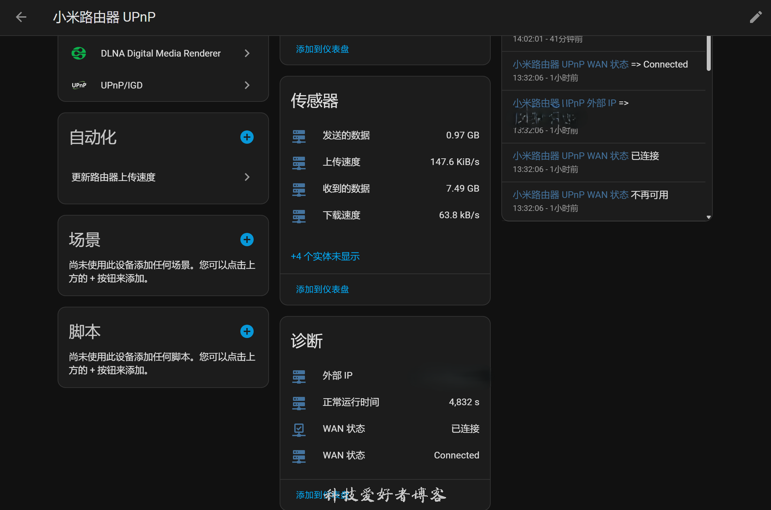Add a new automation with plus icon

pos(247,137)
